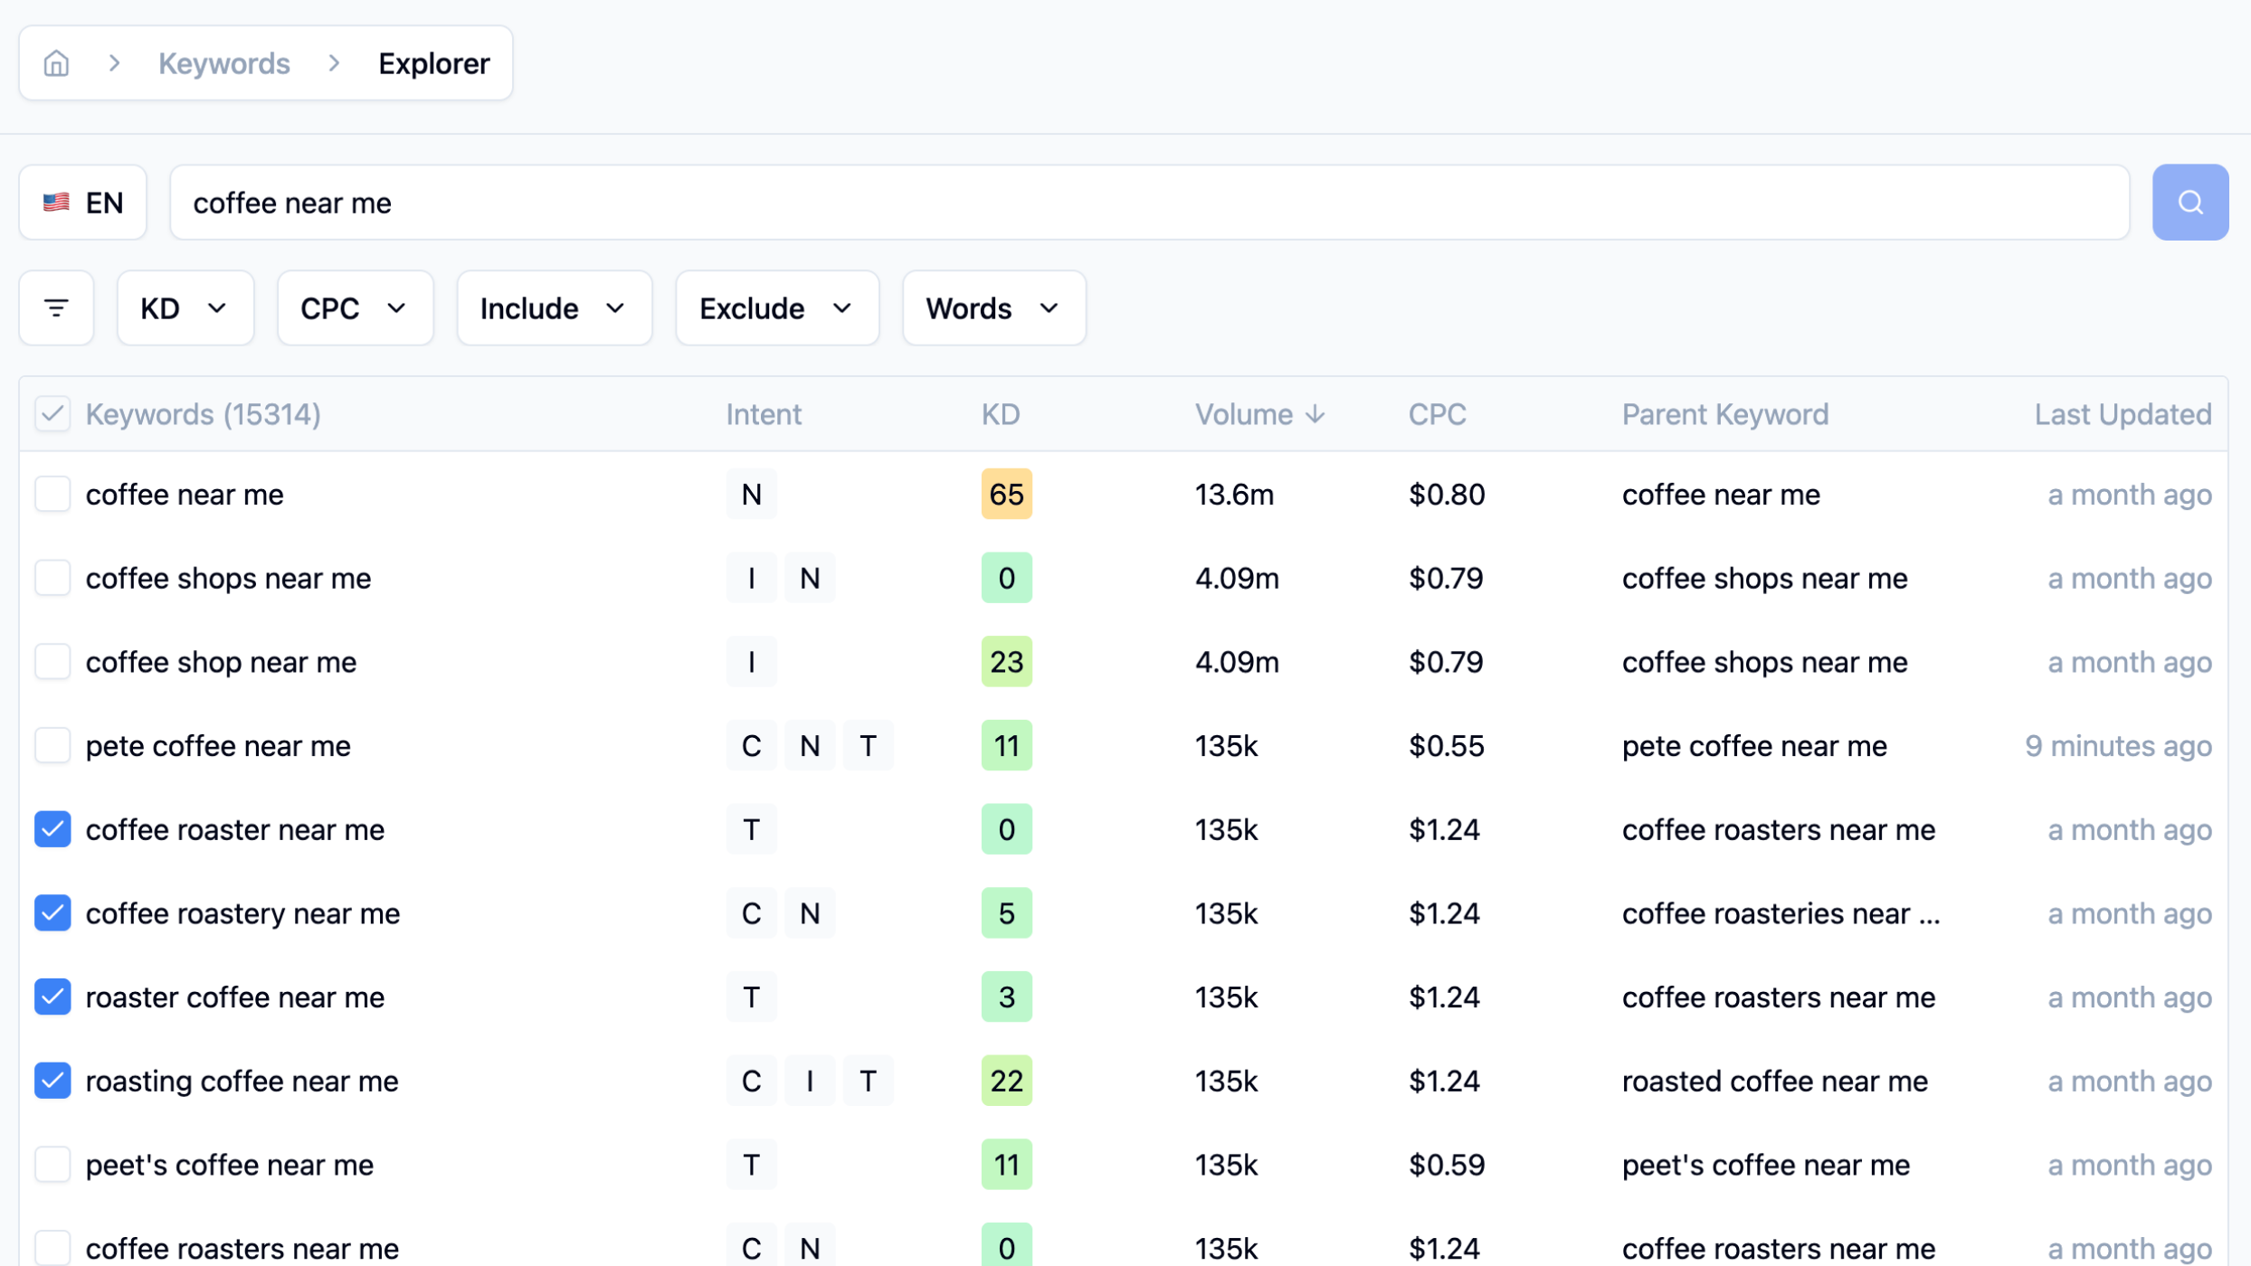Click the 65 KD badge
The image size is (2251, 1266).
point(1006,495)
